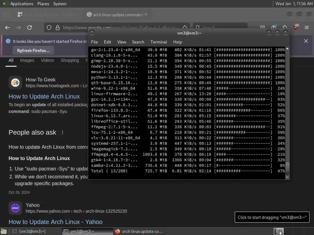Switch to the Shopping search tab
This screenshot has height=235, width=314.
[70, 60]
